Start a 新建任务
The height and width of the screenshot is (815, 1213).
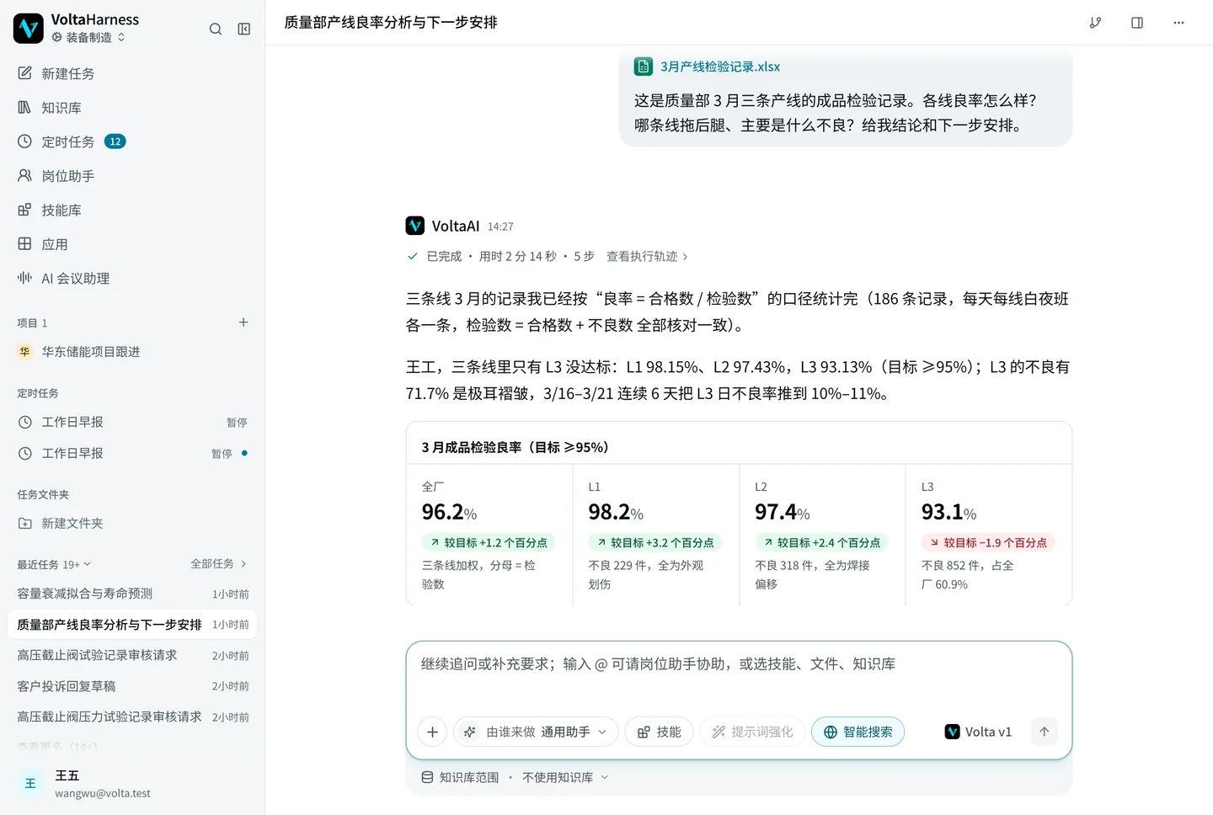point(132,73)
